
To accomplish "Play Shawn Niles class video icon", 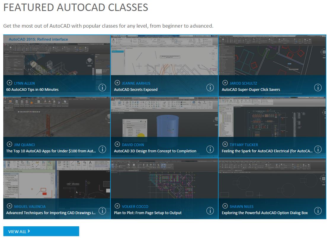I will [x=225, y=206].
